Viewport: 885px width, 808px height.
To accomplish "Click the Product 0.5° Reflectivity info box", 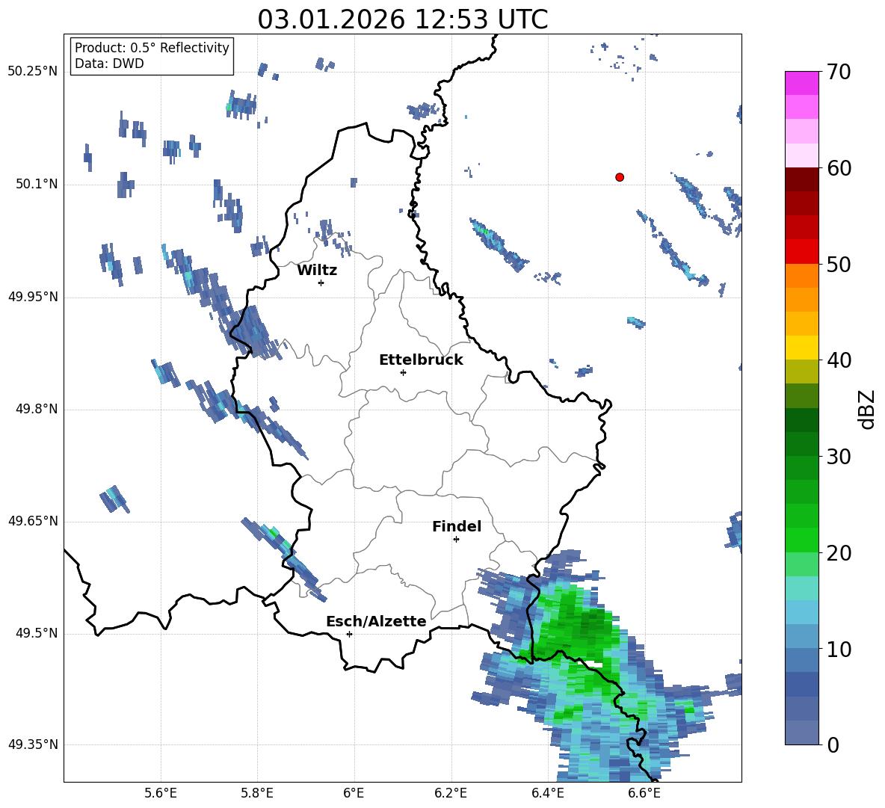I will (x=152, y=55).
